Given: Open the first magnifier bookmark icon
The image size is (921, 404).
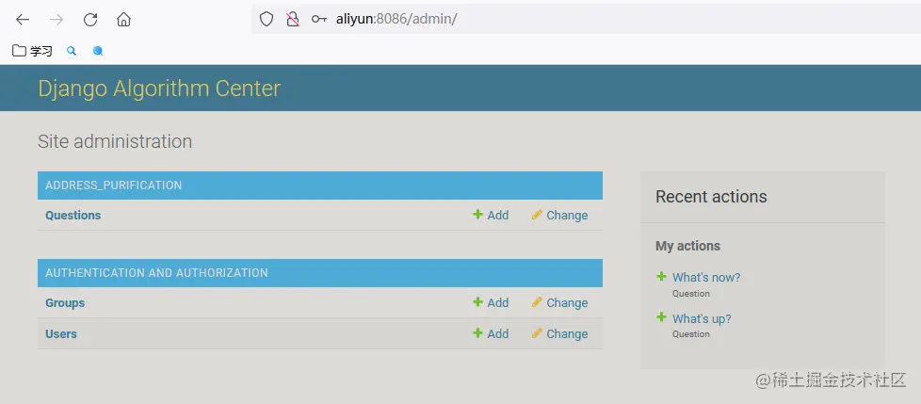Looking at the screenshot, I should tap(72, 51).
